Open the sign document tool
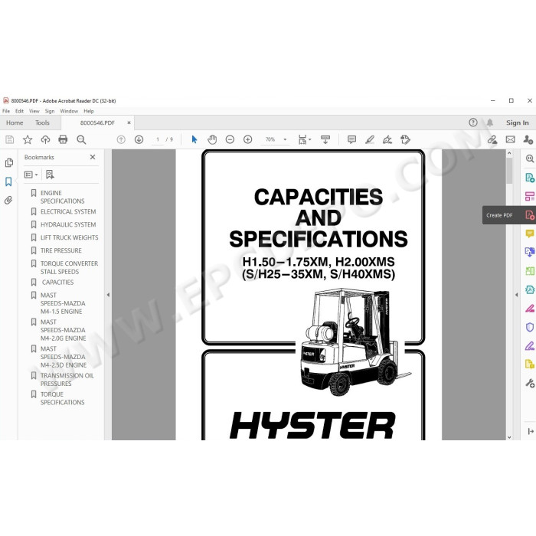Image resolution: width=536 pixels, height=536 pixels. (x=387, y=139)
